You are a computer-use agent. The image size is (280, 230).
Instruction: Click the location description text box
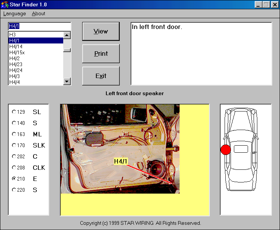click(202, 54)
